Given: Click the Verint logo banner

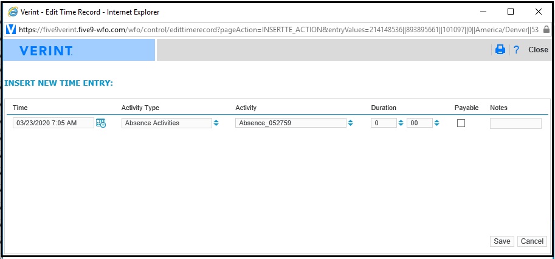Looking at the screenshot, I should coord(46,50).
